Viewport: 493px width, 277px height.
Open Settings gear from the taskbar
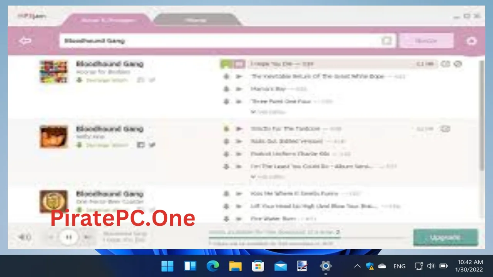click(325, 266)
